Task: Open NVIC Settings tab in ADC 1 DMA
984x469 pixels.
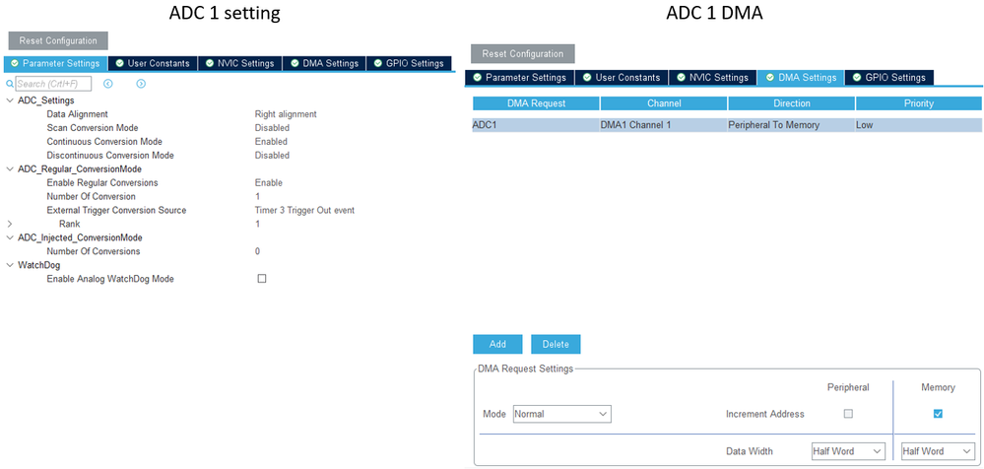Action: tap(713, 78)
